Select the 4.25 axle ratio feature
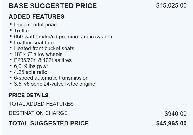 [x=31, y=72]
